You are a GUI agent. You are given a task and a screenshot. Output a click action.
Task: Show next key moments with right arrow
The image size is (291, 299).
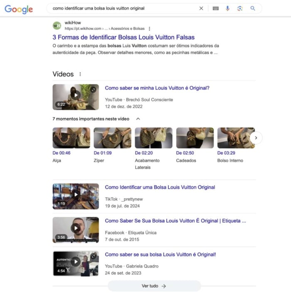coord(256,138)
